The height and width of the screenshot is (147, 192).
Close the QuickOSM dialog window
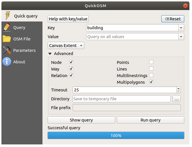pyautogui.click(x=186, y=5)
